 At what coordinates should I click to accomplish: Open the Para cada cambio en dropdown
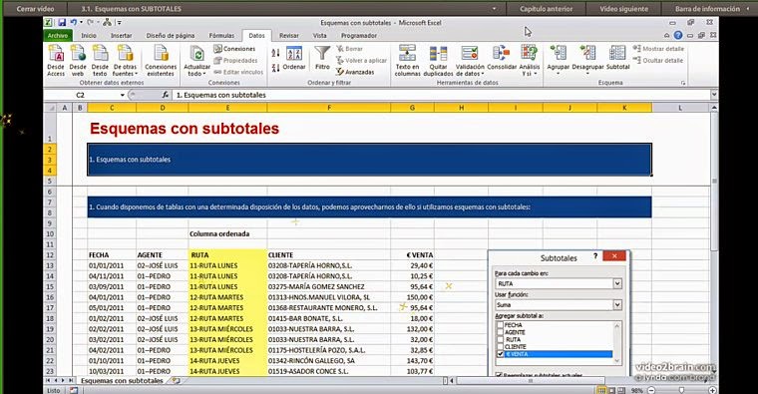click(x=617, y=283)
